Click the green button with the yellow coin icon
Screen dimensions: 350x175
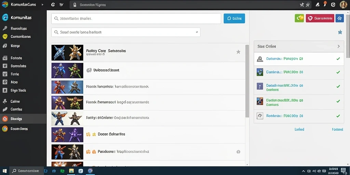(x=299, y=18)
